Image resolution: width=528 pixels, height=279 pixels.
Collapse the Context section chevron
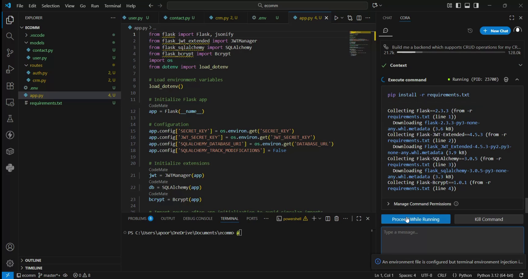[521, 65]
